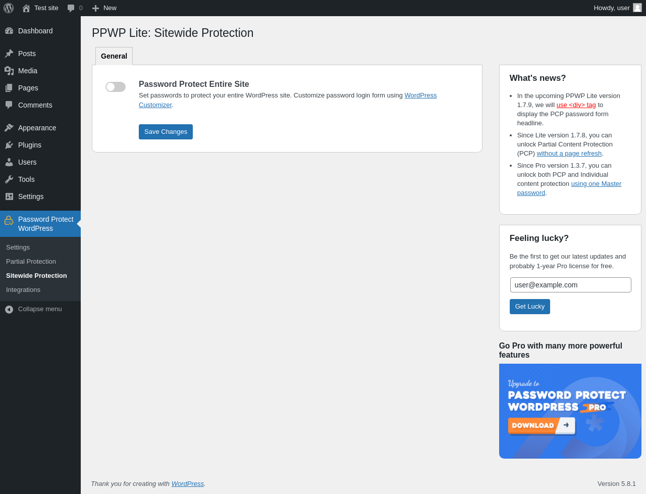Click the Tools wrench icon
This screenshot has height=494, width=646.
click(x=9, y=179)
